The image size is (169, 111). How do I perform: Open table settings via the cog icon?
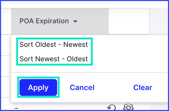(x=128, y=107)
